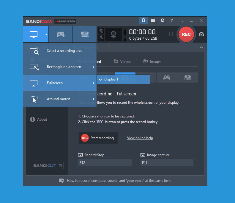Select the Fullscreen menu entry

point(60,83)
